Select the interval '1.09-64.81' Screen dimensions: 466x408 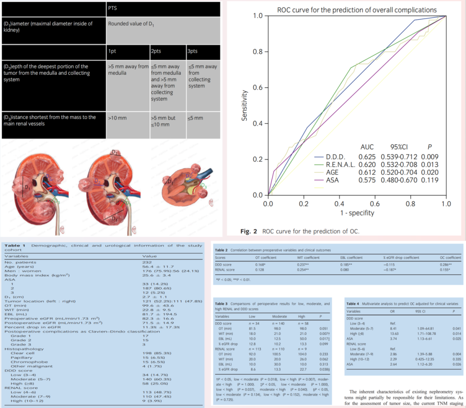(x=425, y=329)
